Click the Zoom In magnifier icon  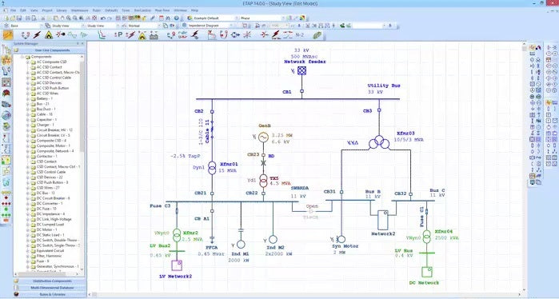pos(68,18)
